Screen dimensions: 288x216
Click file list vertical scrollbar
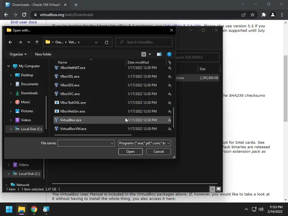click(x=173, y=118)
